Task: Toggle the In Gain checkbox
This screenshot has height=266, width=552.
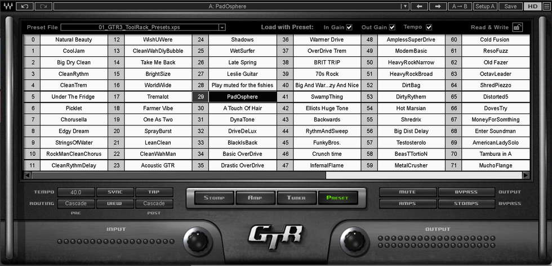Action: click(x=349, y=27)
